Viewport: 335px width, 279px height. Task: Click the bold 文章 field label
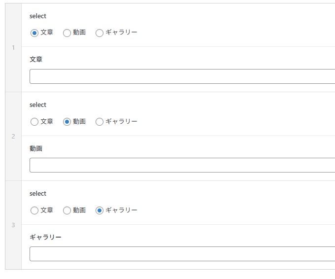click(x=36, y=59)
